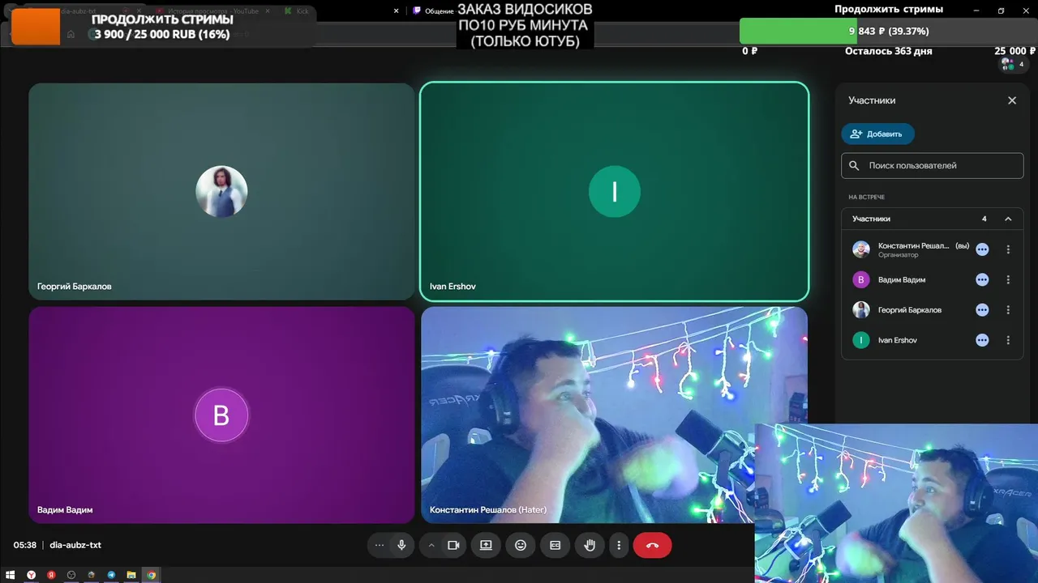Click mic status dots icon for Георгий Баркалов
The image size is (1038, 583).
click(982, 310)
